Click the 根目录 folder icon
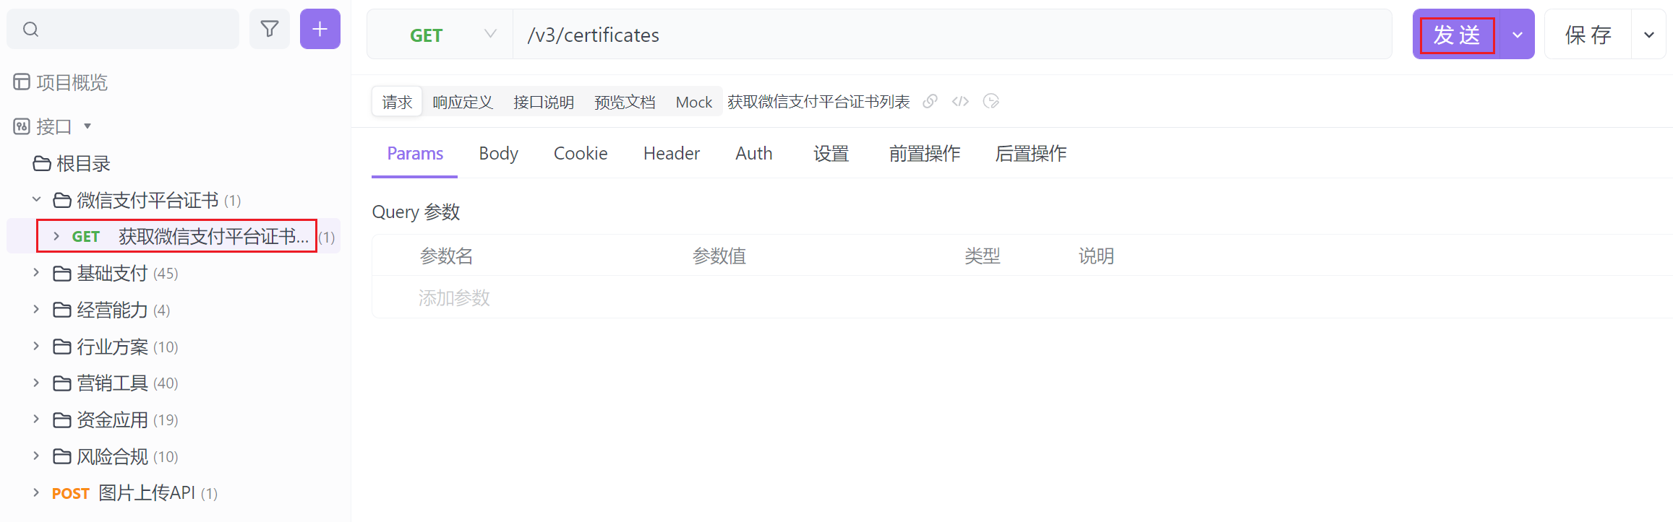 42,164
